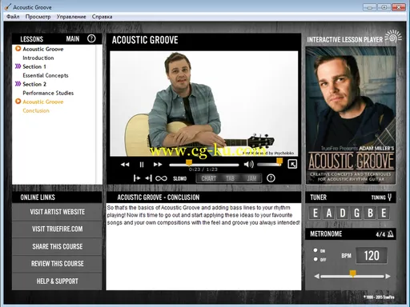
Task: Open the Просмотр menu
Action: click(38, 17)
